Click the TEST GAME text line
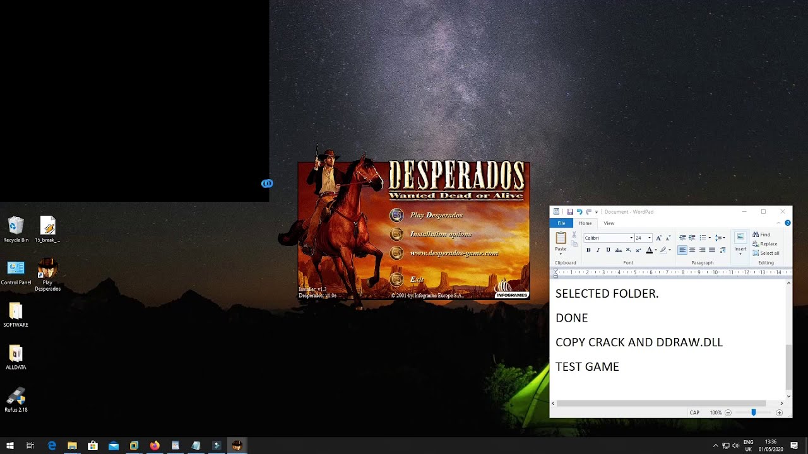Image resolution: width=808 pixels, height=454 pixels. point(587,366)
